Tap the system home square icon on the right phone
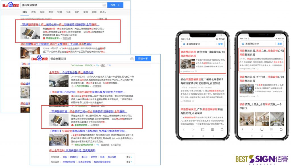291x168 pixels. [262, 136]
